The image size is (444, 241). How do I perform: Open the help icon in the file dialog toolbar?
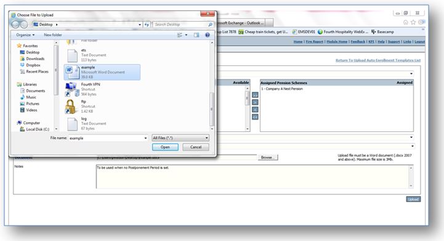[208, 35]
